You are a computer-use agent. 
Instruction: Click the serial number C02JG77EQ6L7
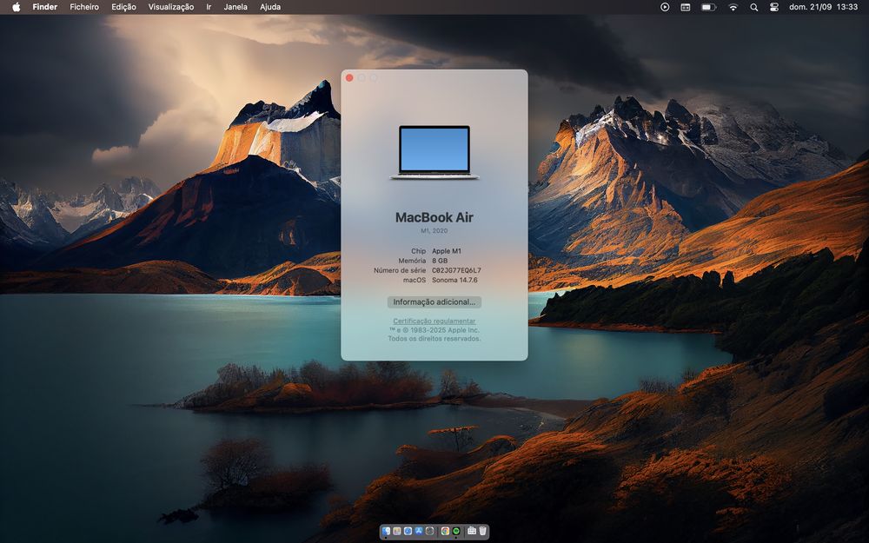(457, 270)
